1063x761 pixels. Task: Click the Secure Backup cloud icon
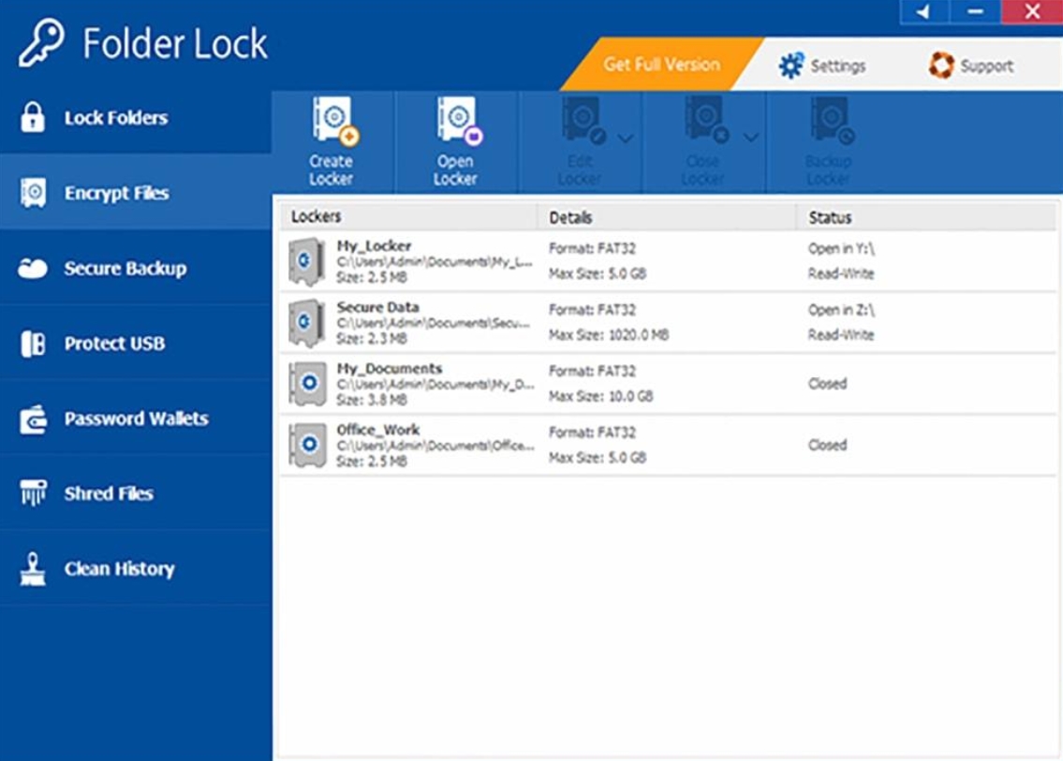click(33, 269)
